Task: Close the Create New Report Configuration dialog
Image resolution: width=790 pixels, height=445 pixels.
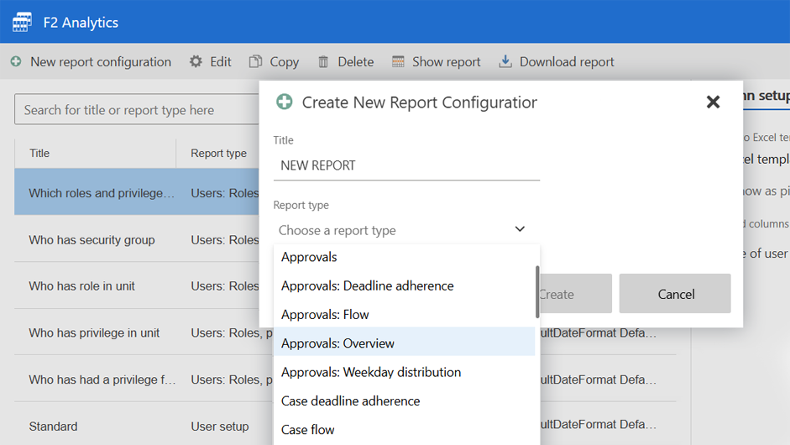Action: coord(713,102)
